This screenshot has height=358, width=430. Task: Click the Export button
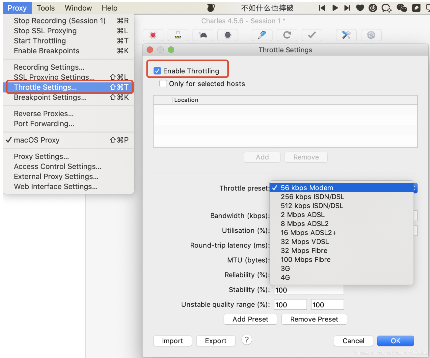pyautogui.click(x=216, y=341)
